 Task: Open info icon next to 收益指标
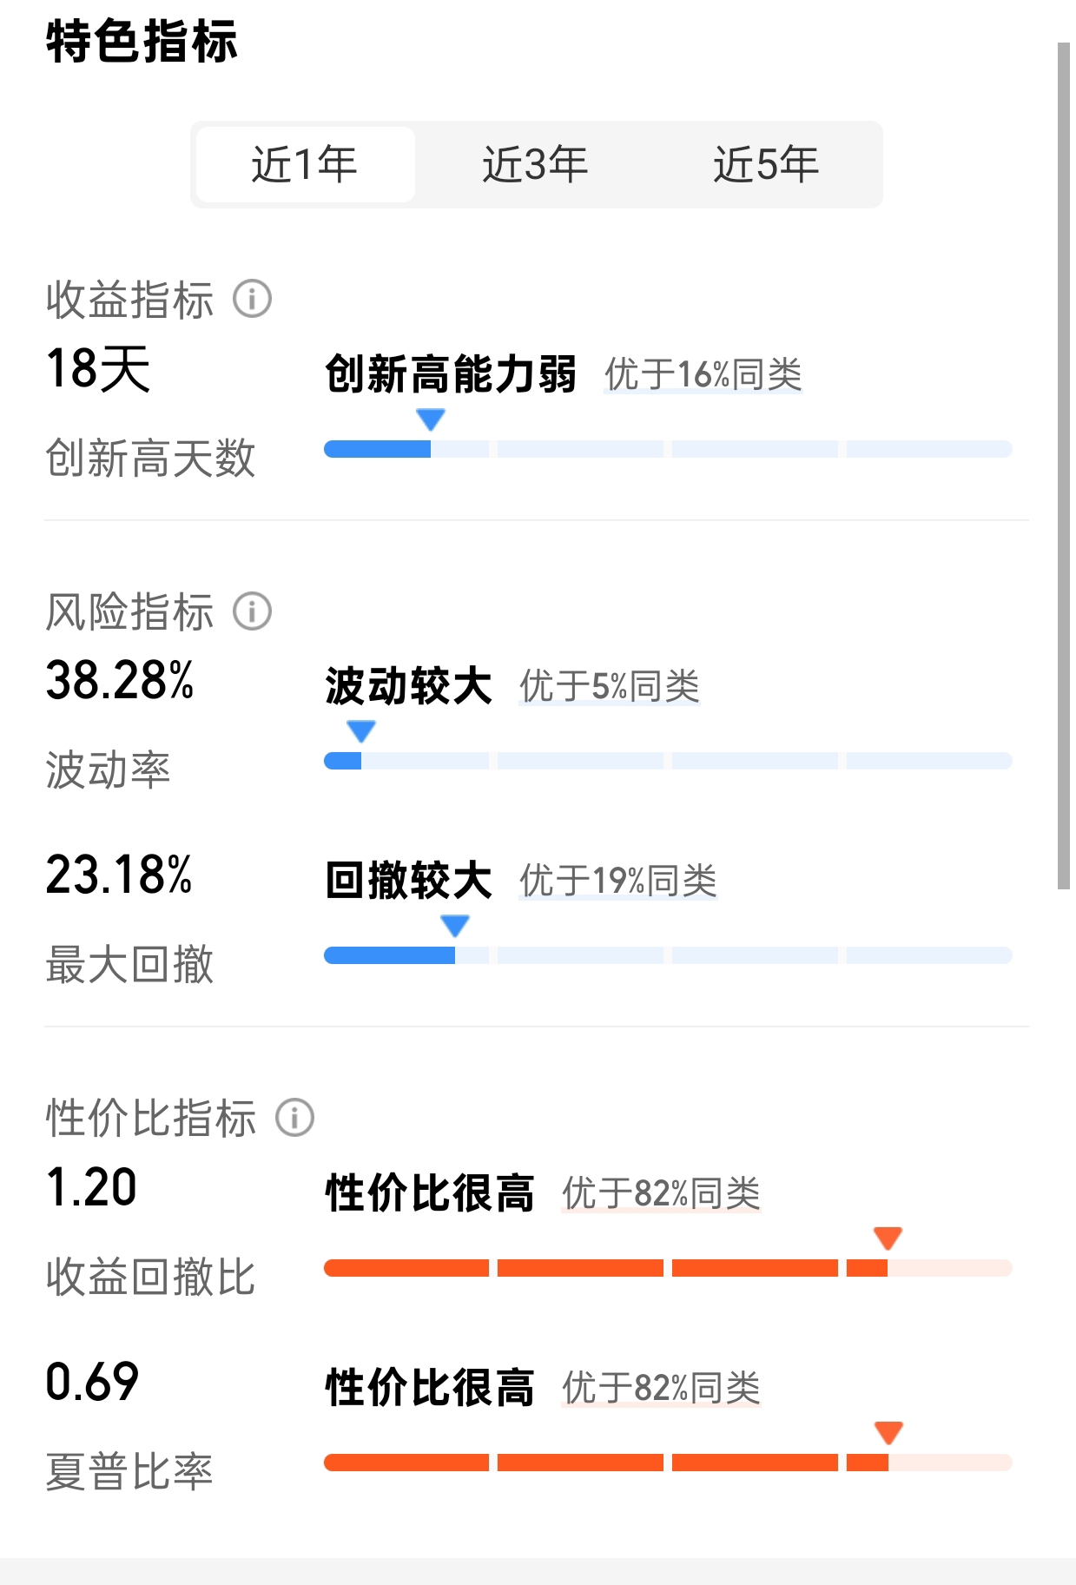click(x=253, y=299)
